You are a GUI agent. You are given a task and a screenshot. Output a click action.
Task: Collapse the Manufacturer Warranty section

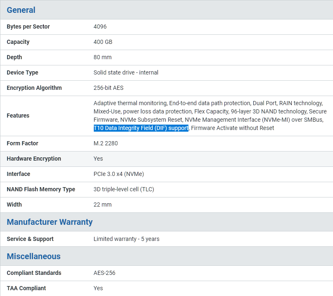[50, 222]
